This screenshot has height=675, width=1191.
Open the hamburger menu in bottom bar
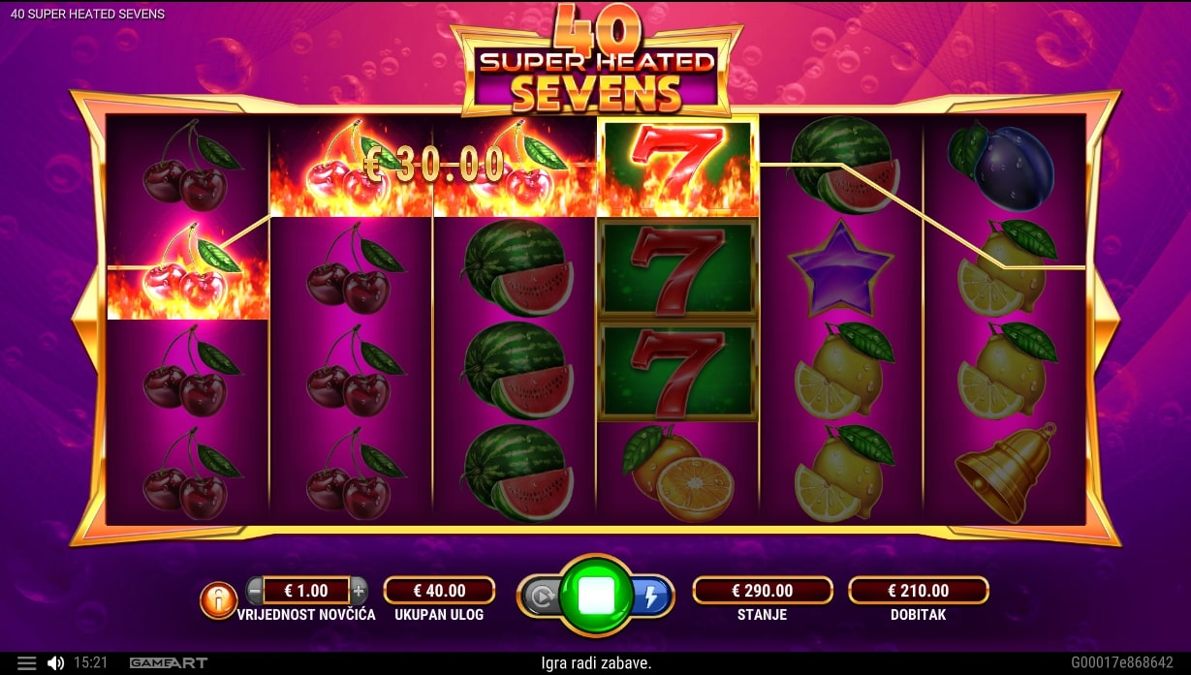tap(27, 663)
